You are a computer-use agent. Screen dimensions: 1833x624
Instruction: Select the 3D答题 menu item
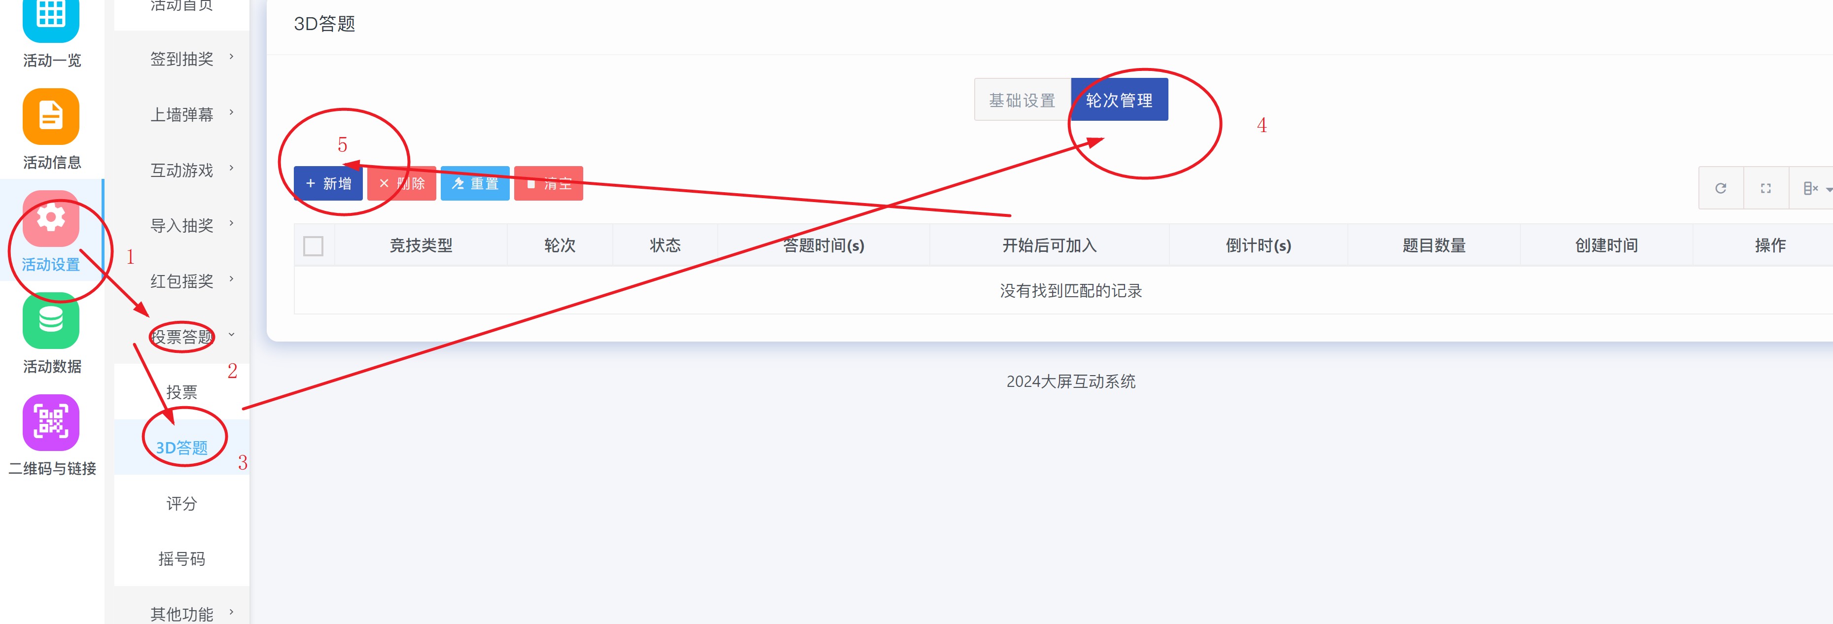181,448
